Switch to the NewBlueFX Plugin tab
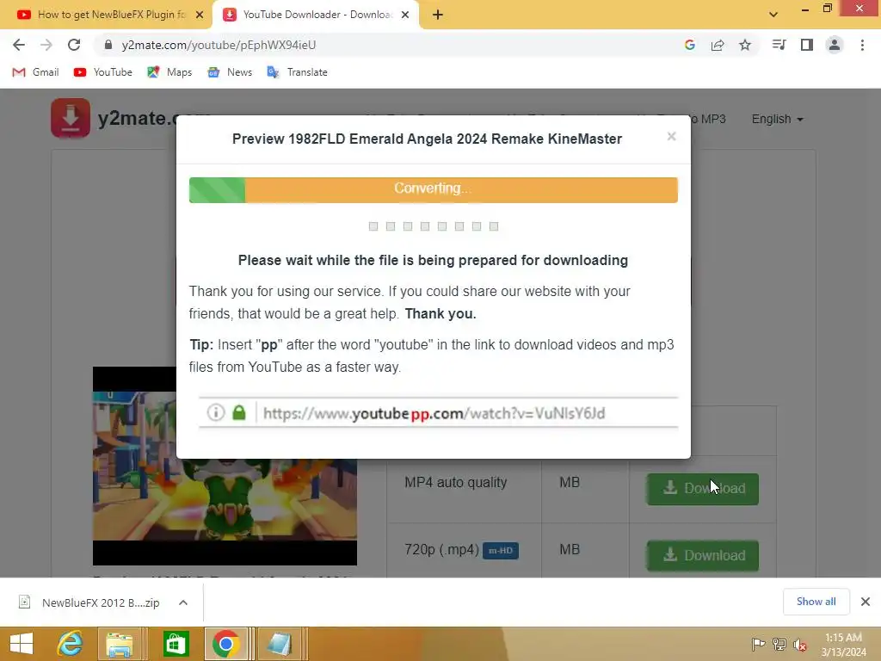 [x=107, y=15]
